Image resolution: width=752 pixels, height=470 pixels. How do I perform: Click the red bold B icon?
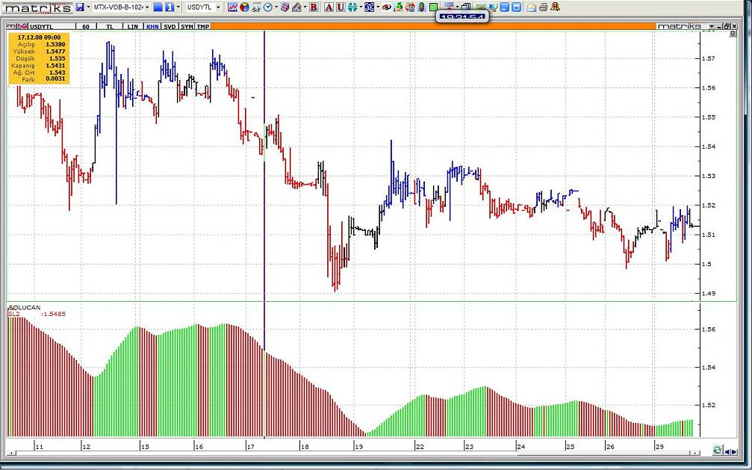(313, 7)
